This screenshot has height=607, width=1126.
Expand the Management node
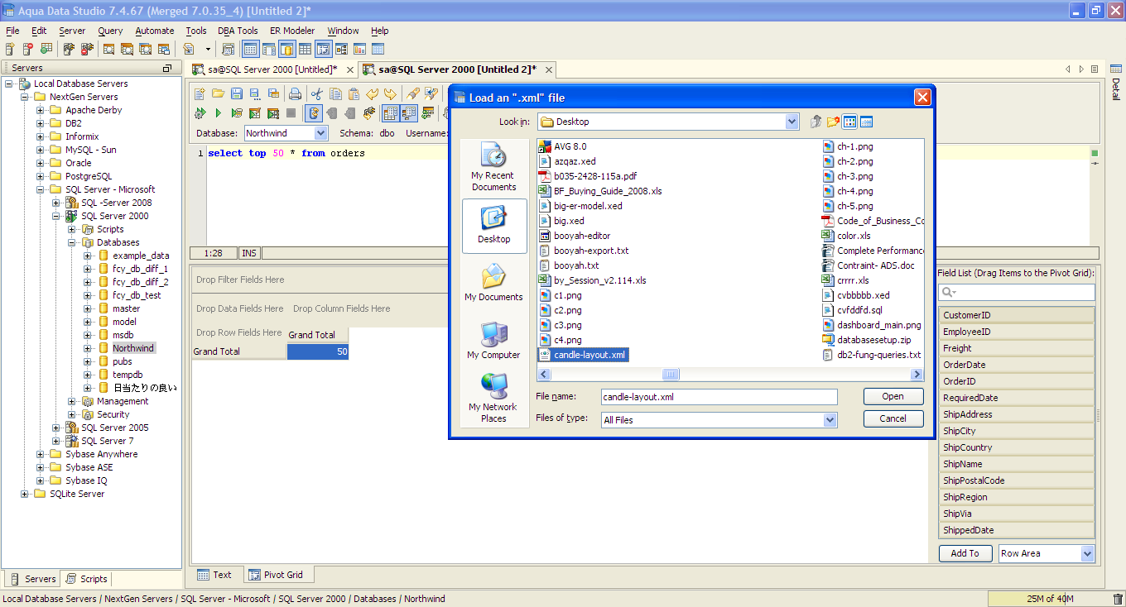pyautogui.click(x=72, y=401)
